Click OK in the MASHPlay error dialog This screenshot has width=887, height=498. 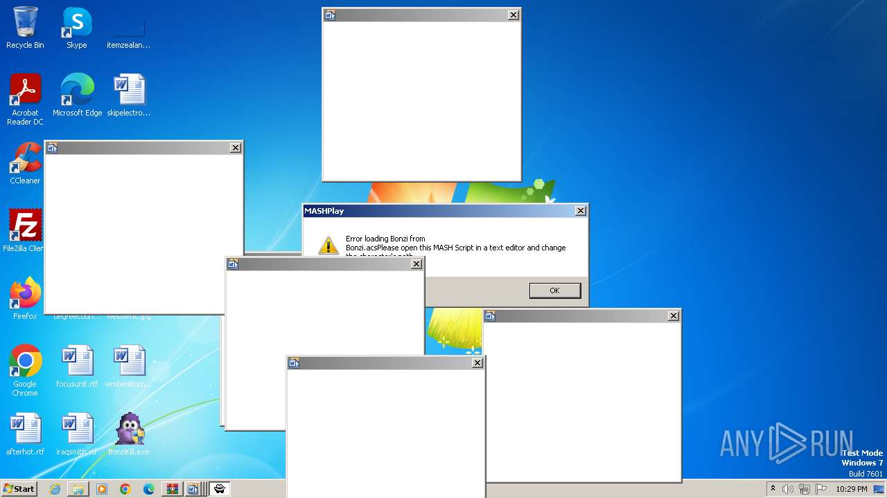(x=554, y=290)
